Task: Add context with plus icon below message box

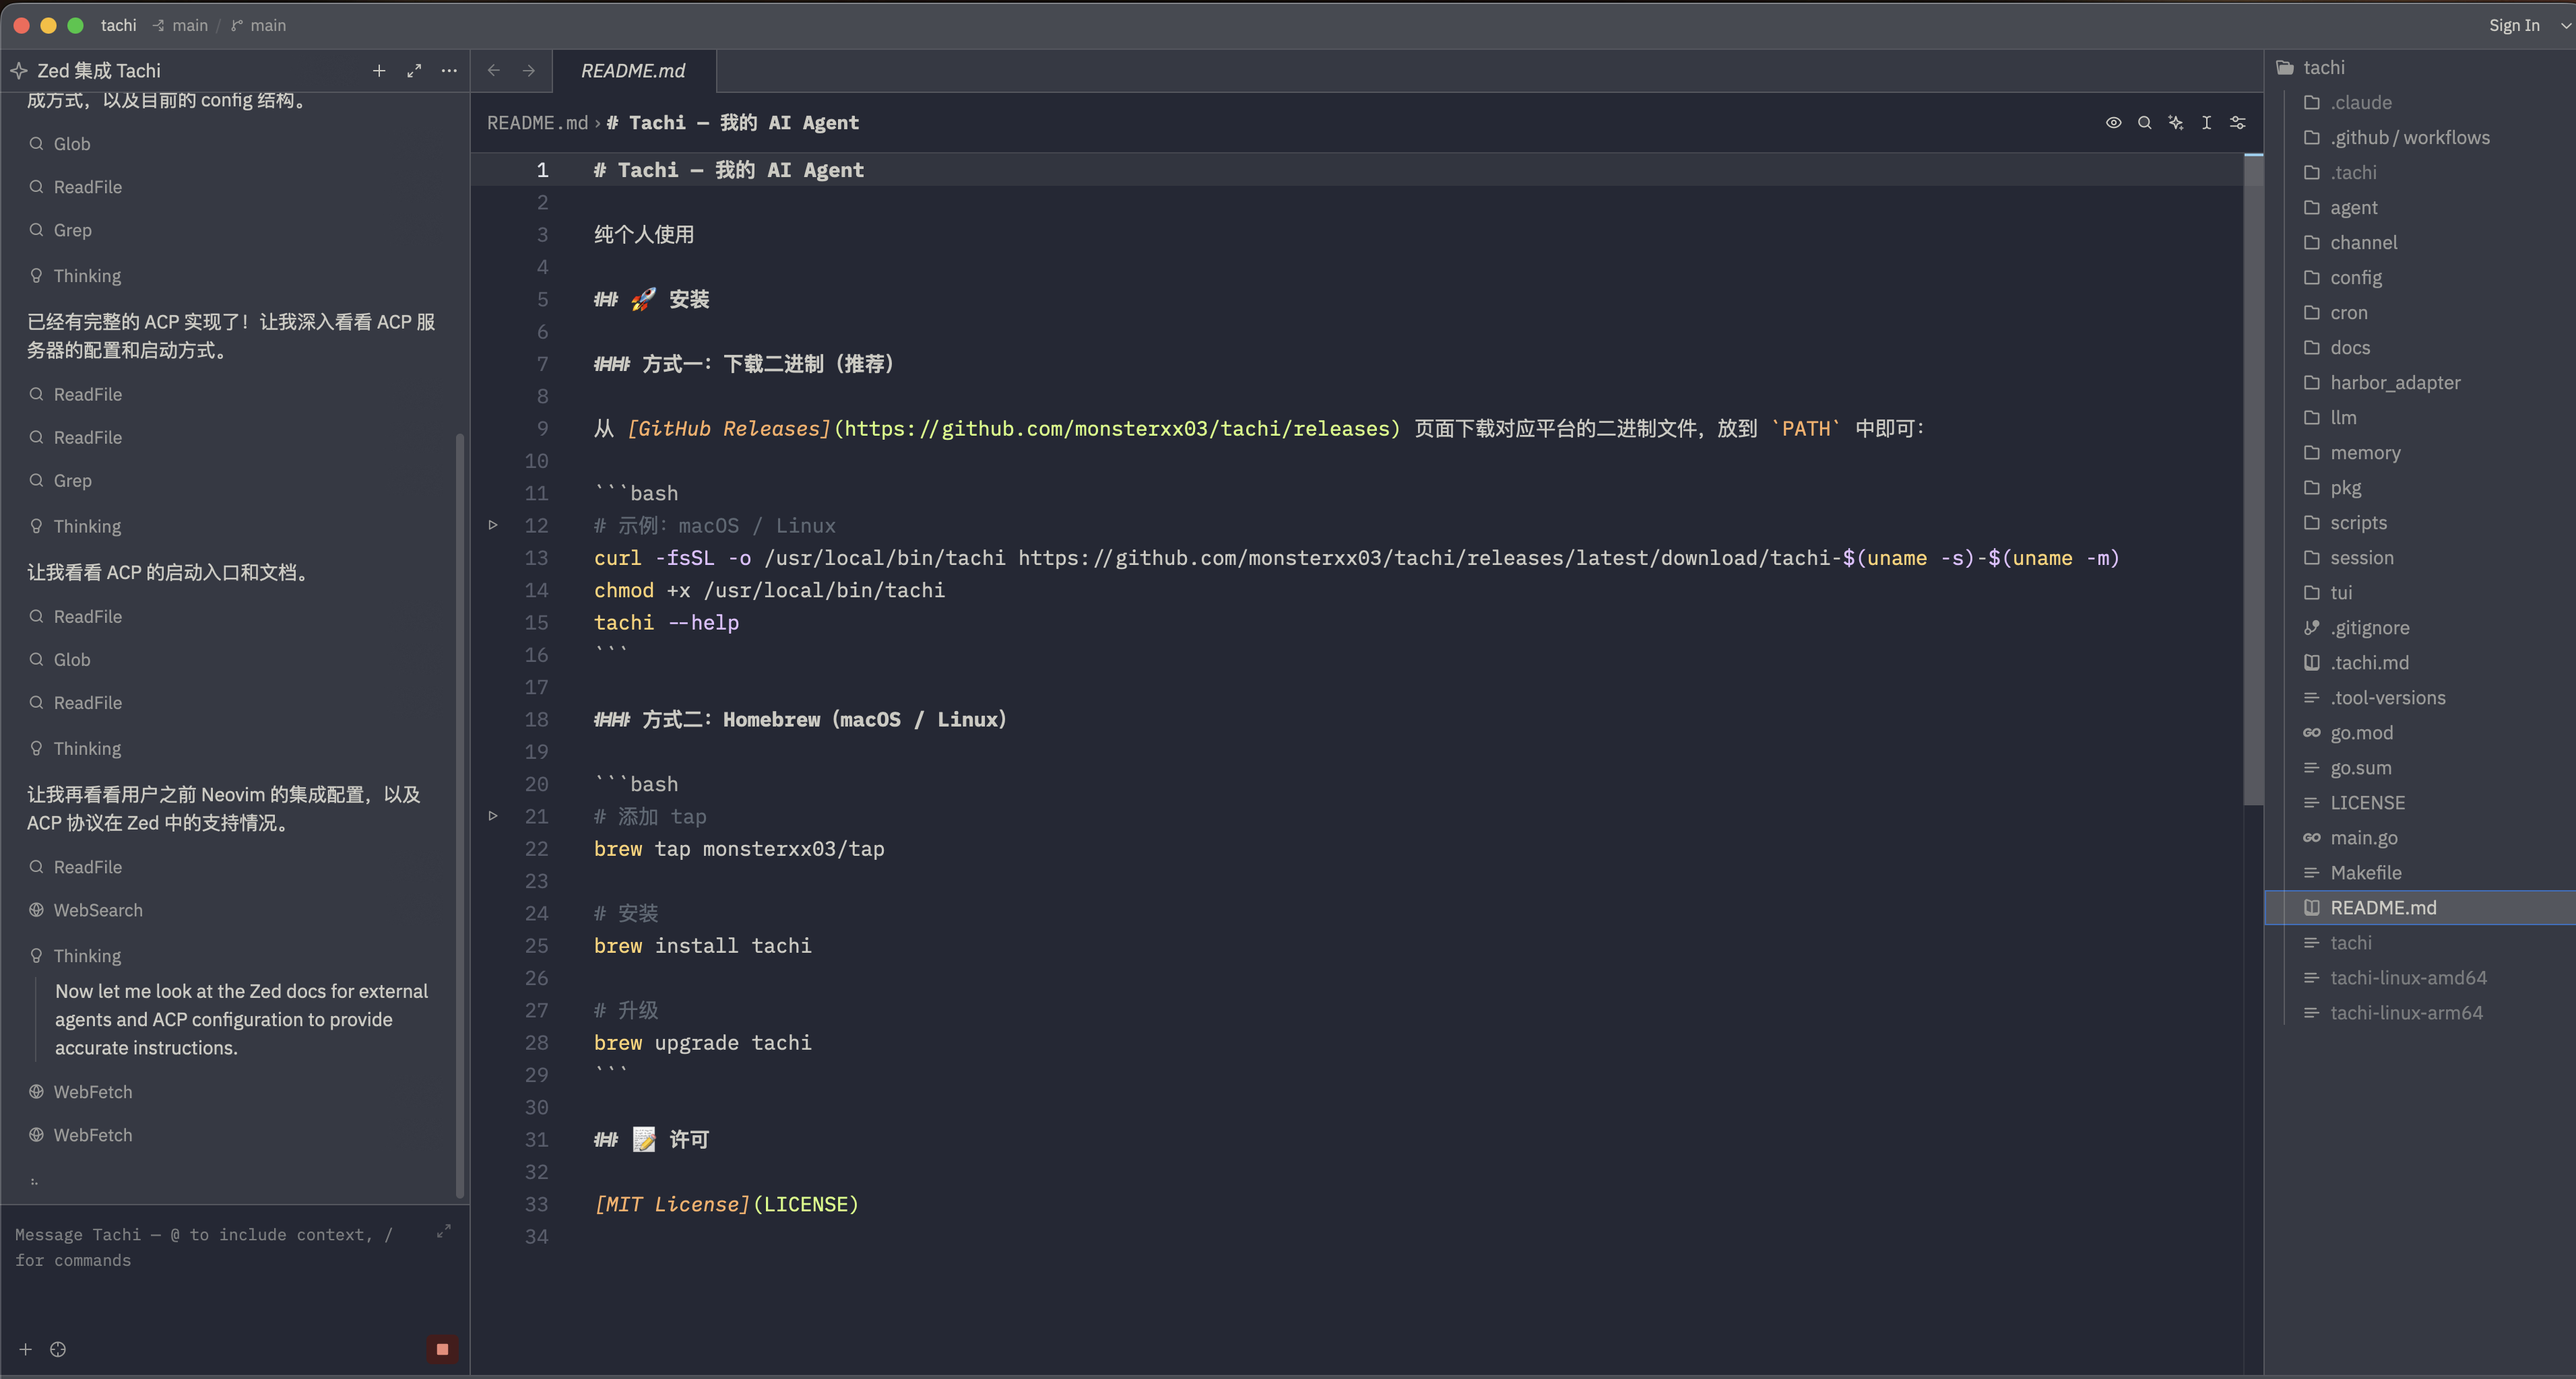Action: click(26, 1349)
